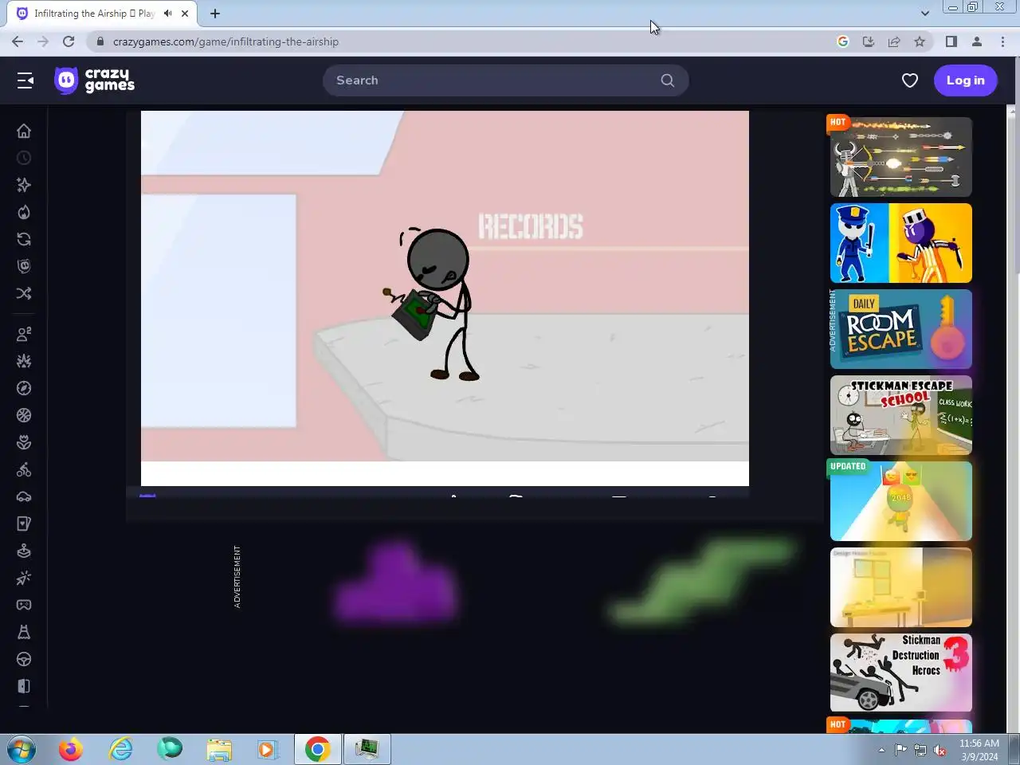The width and height of the screenshot is (1020, 765).
Task: Click the Log in button
Action: 965,80
